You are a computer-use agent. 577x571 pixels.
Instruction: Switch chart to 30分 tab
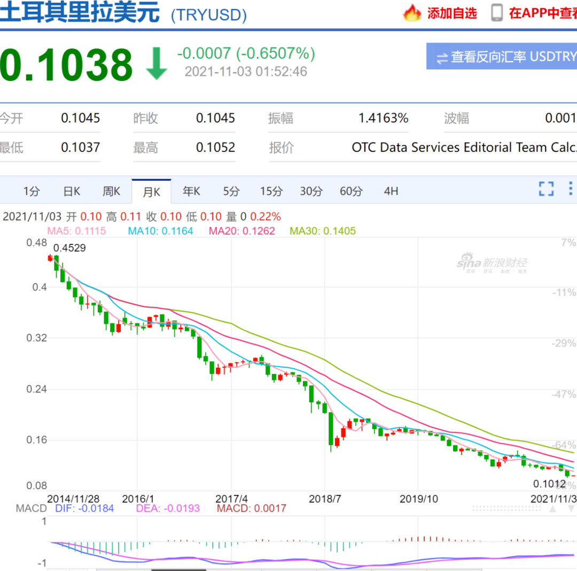pos(311,192)
